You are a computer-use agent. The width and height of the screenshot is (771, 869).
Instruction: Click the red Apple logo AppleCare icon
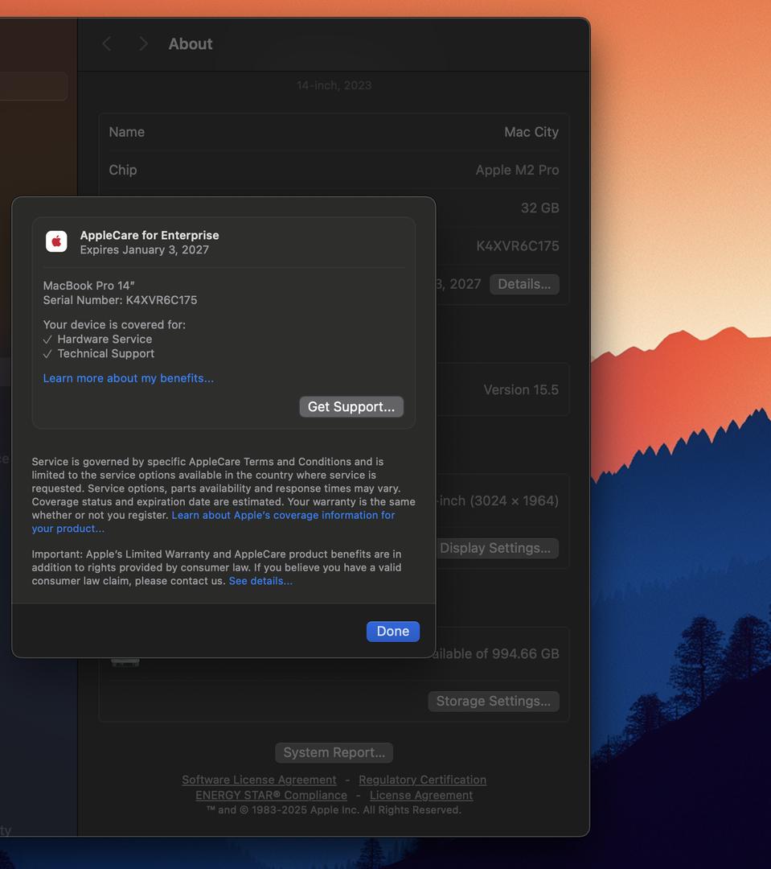pyautogui.click(x=56, y=241)
